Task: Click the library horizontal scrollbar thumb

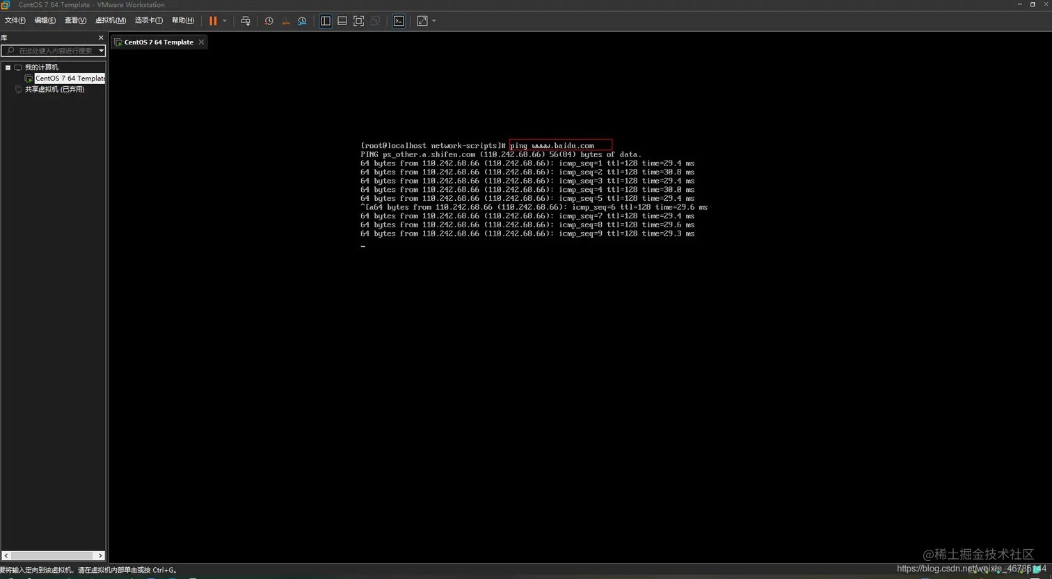Action: 52,555
